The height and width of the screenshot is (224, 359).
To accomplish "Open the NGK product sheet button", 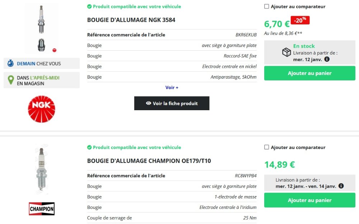I will pos(172,103).
